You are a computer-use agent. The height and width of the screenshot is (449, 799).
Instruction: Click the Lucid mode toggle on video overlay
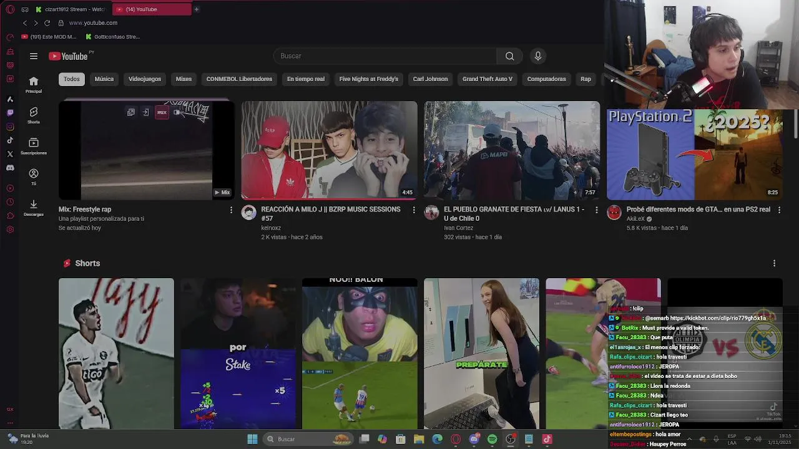point(177,112)
